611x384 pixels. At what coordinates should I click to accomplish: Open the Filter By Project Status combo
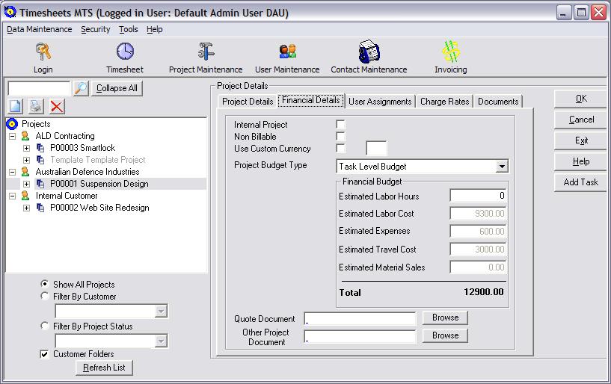pos(111,341)
